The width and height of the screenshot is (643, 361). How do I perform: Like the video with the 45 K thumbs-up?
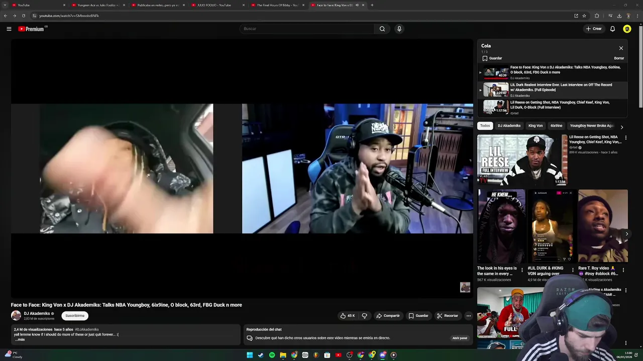coord(347,316)
